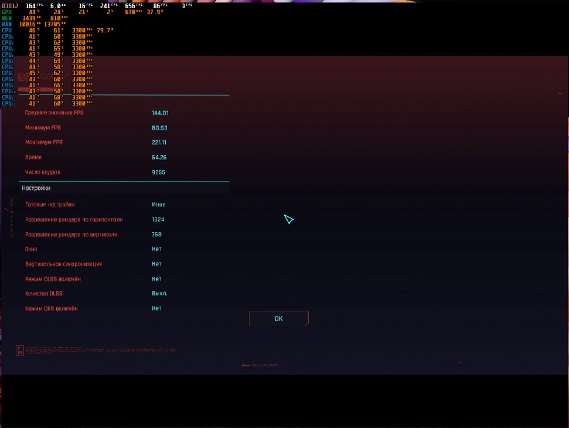Select the "Вертикальная синхронизация" label
The height and width of the screenshot is (428, 569).
63,264
